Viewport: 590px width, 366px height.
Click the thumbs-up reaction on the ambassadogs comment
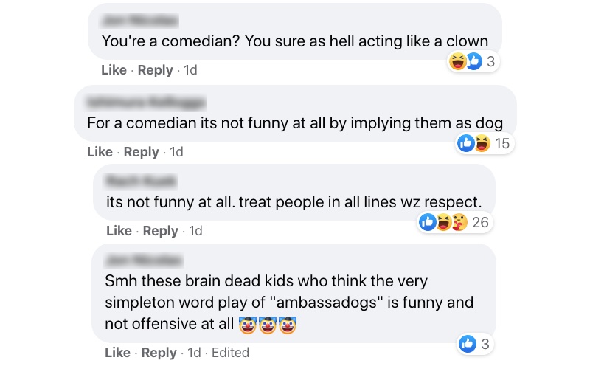pos(468,344)
